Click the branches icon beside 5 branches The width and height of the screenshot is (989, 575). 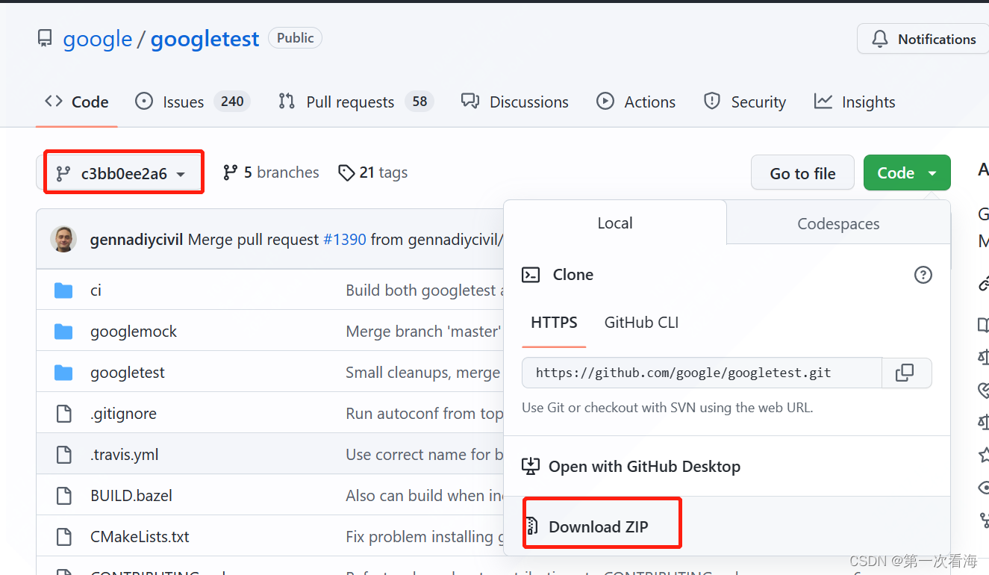(230, 172)
